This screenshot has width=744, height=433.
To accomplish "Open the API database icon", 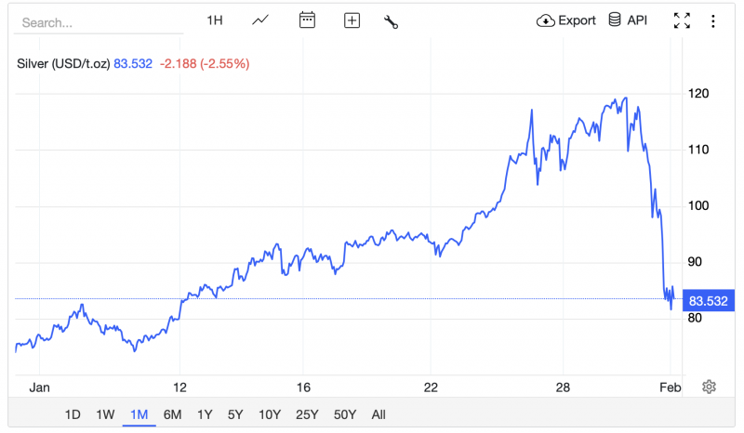I will pyautogui.click(x=627, y=20).
